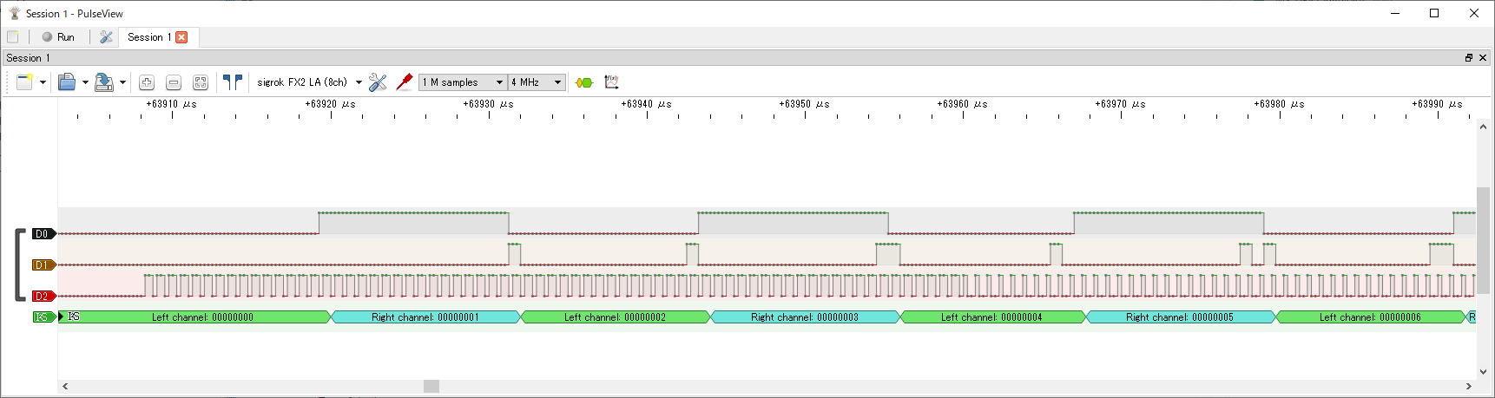The width and height of the screenshot is (1495, 398).
Task: Open the Settings wrench icon beside Run
Action: (x=106, y=37)
